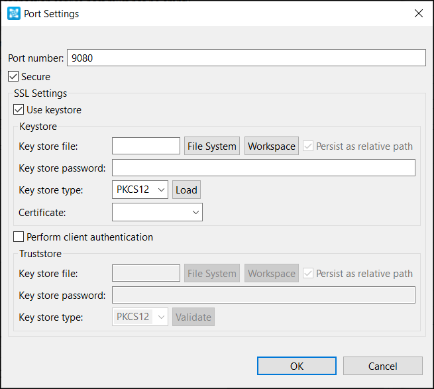434x389 pixels.
Task: Browse Workspace for keystore file
Action: tap(272, 146)
